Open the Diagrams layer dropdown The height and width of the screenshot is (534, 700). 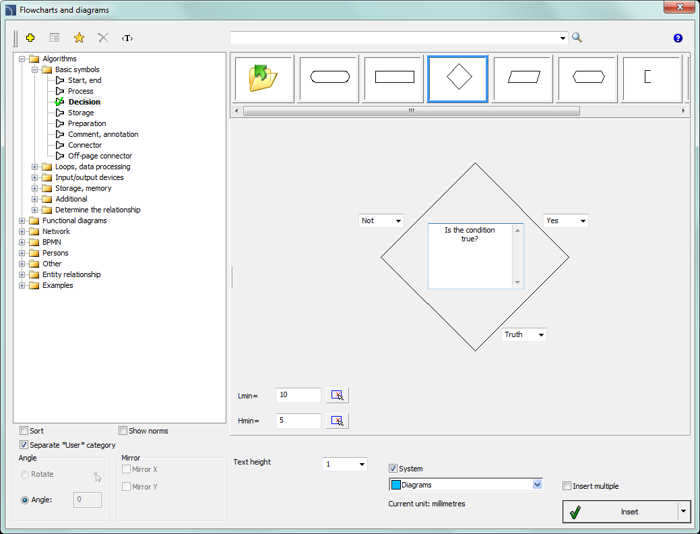(537, 485)
